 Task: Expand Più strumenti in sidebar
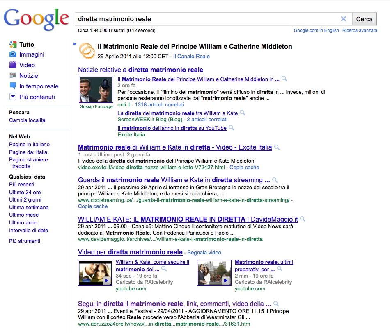click(x=25, y=241)
